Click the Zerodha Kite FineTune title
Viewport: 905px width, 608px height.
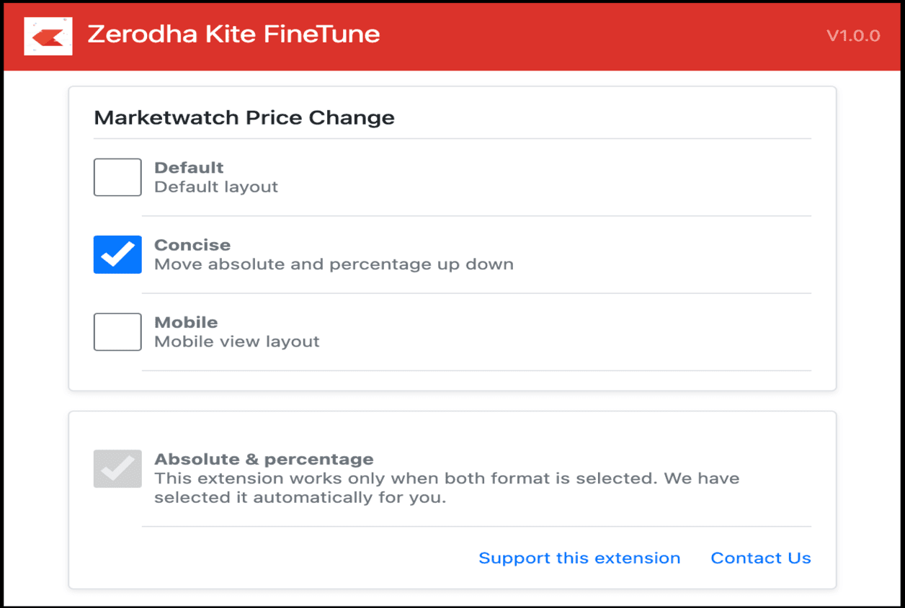pyautogui.click(x=233, y=34)
